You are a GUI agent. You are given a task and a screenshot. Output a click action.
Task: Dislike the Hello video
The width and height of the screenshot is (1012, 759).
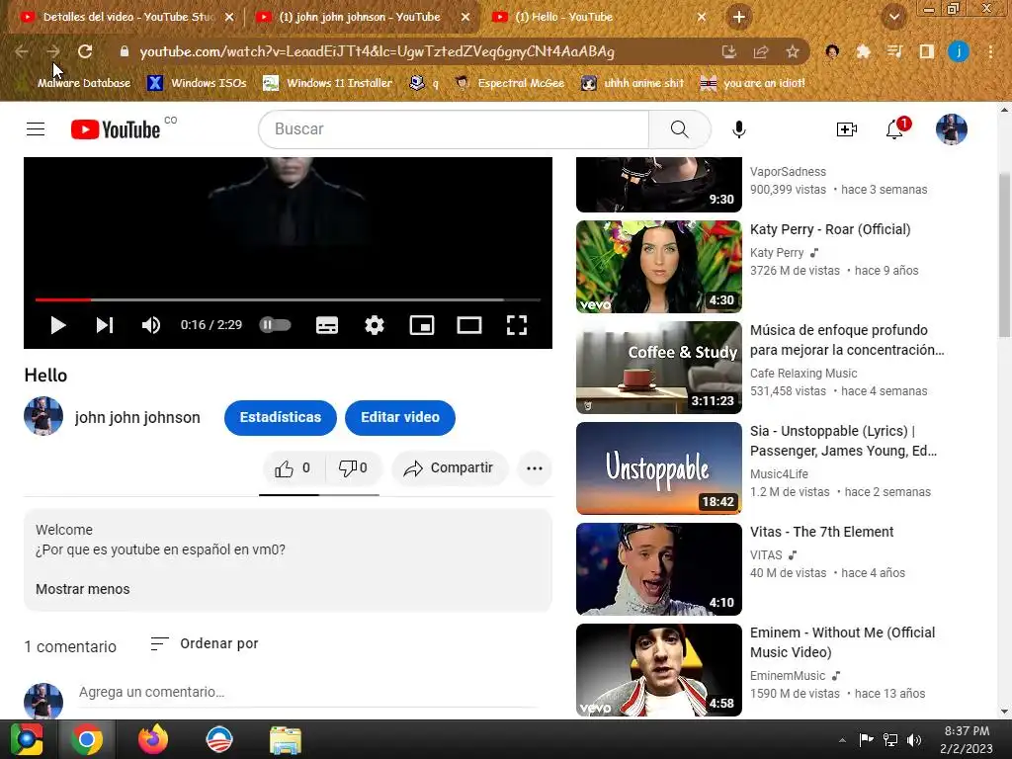click(x=353, y=468)
